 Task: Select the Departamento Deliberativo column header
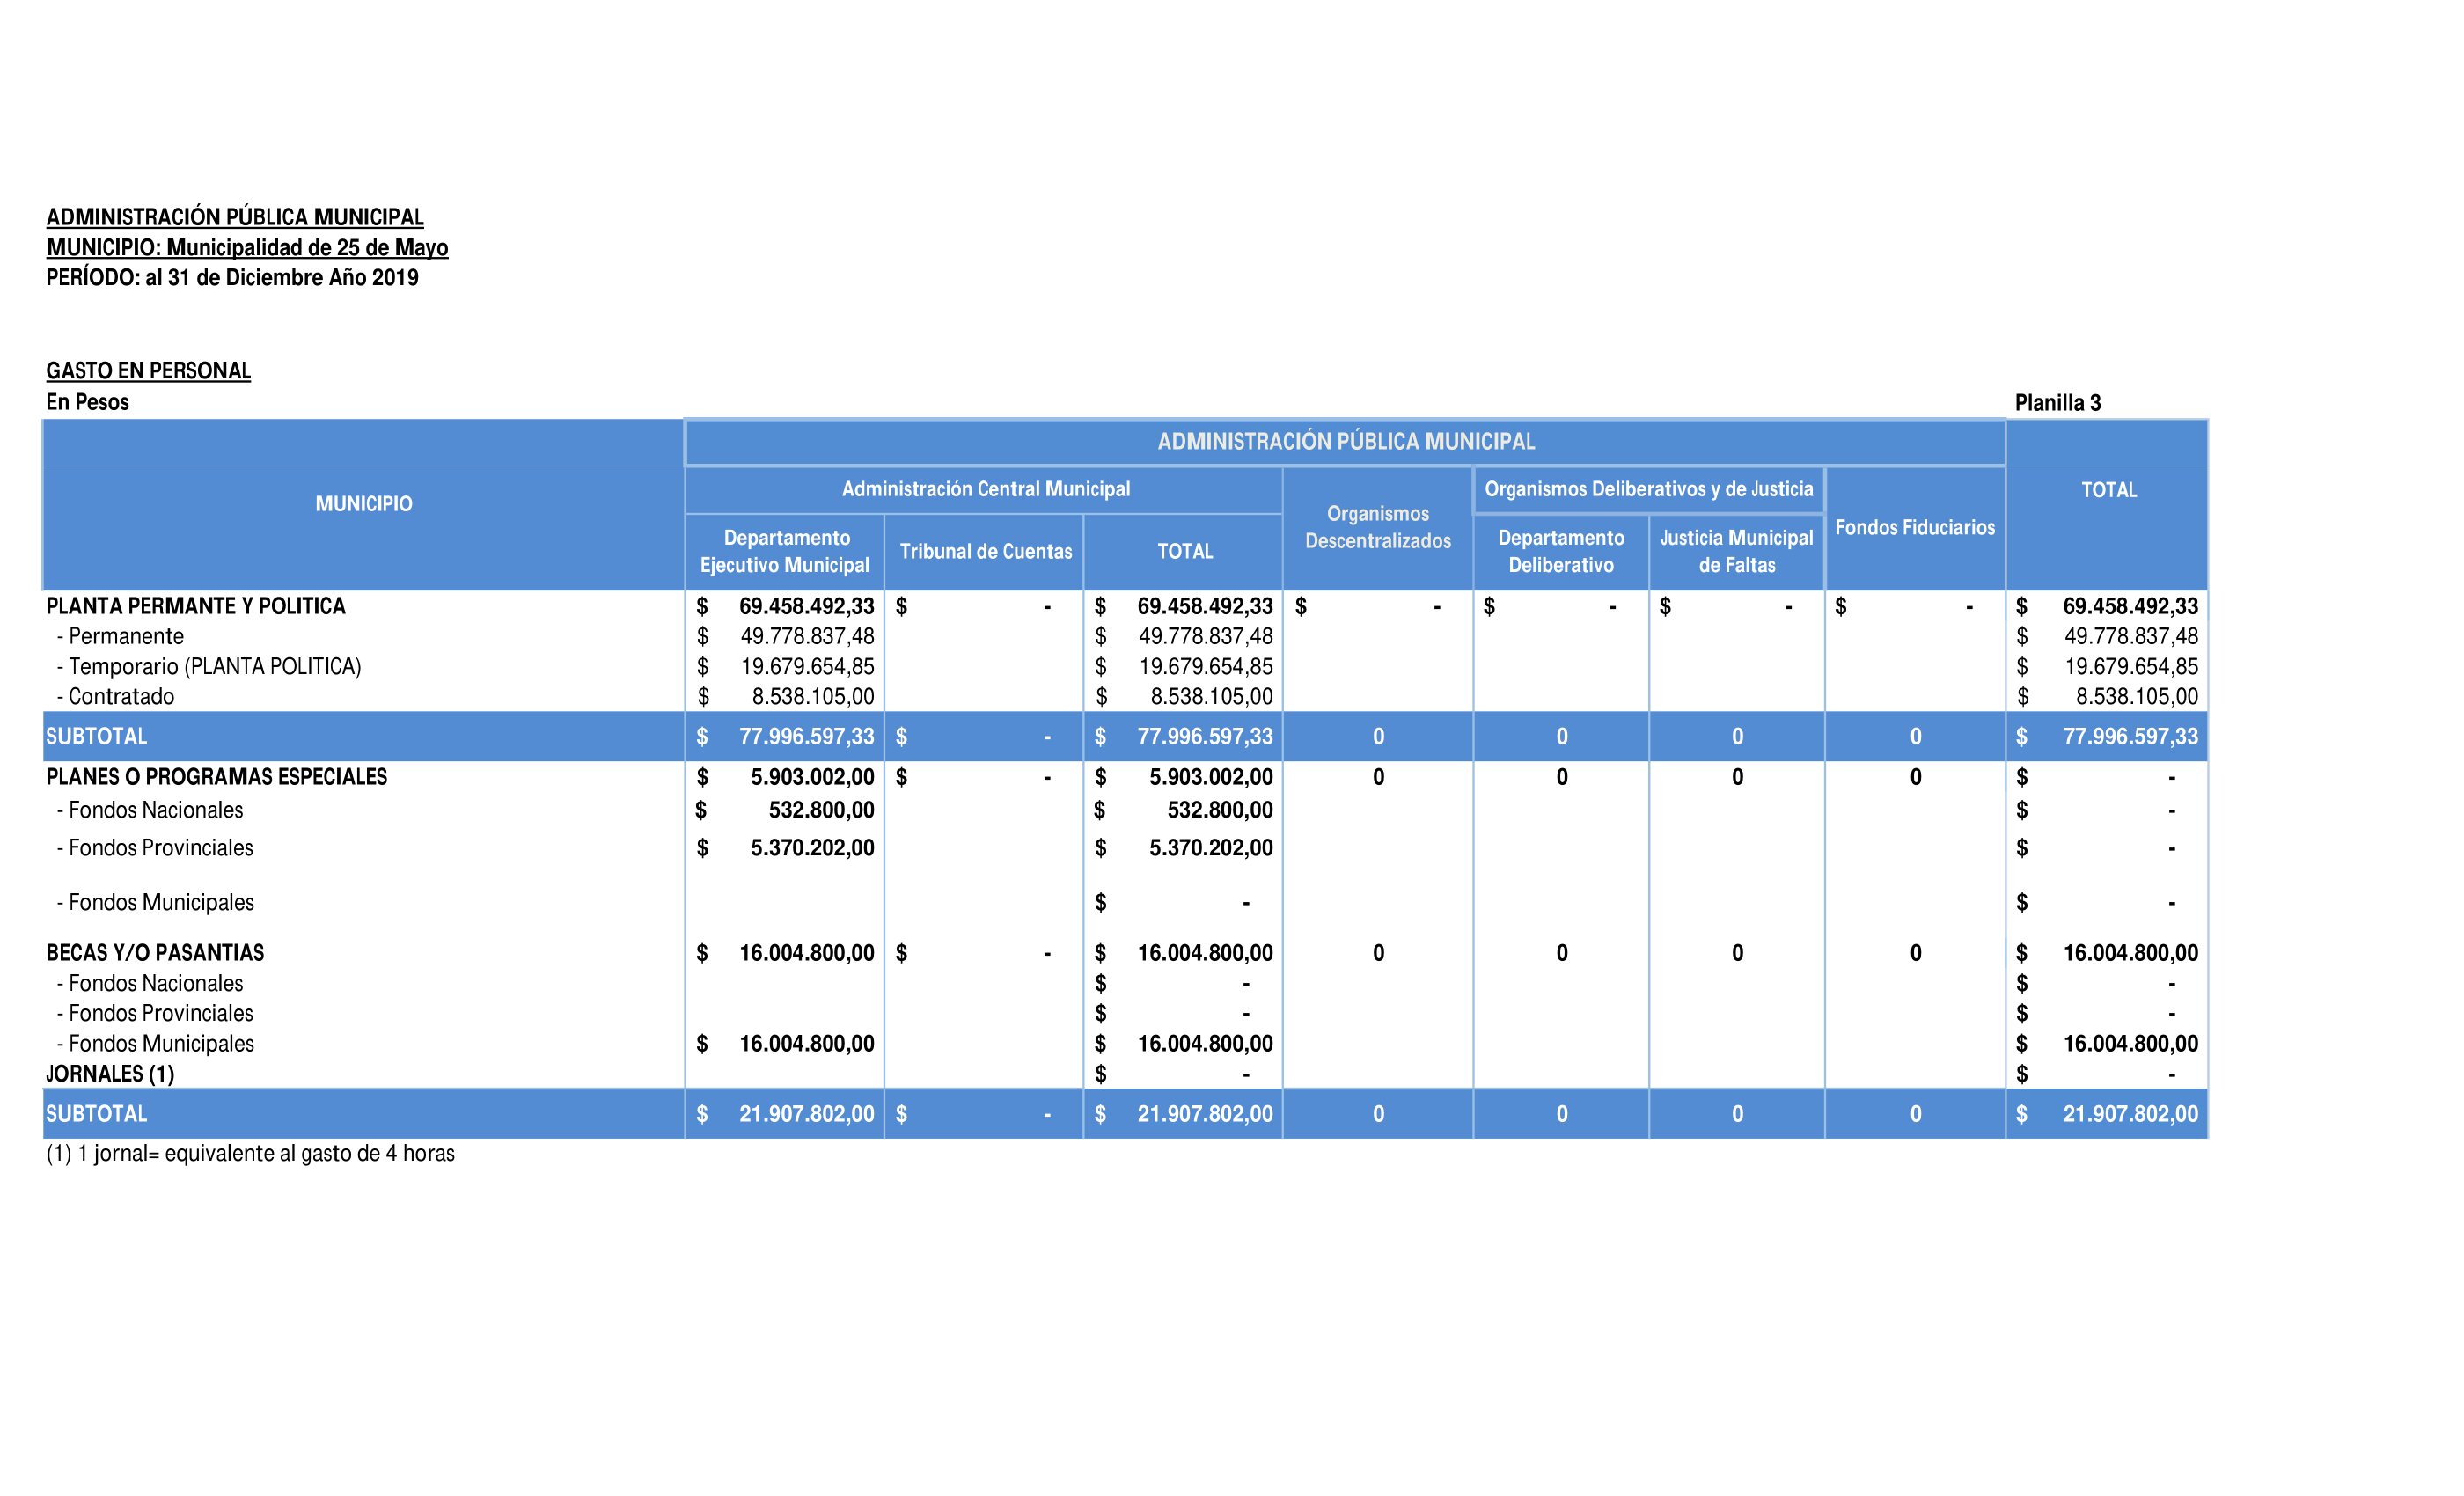tap(1560, 551)
